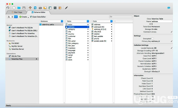Expand the address2 [N] field arrow
The image size is (178, 108).
[112, 27]
